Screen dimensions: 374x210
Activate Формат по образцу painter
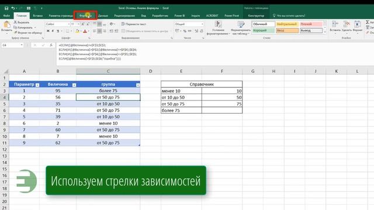[x=27, y=33]
